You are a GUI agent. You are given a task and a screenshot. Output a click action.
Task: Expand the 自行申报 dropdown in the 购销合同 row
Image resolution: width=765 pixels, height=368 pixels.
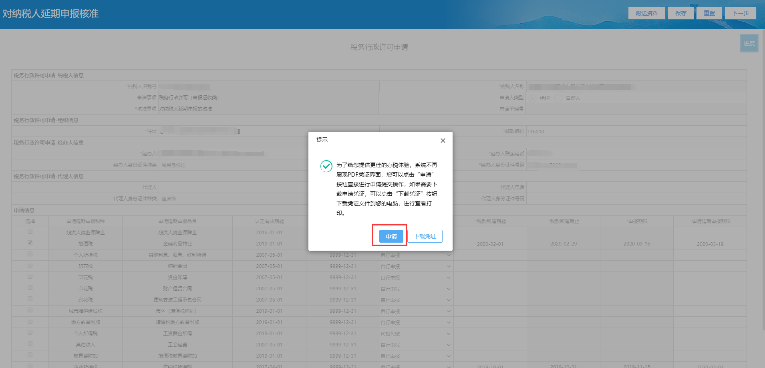(416, 266)
